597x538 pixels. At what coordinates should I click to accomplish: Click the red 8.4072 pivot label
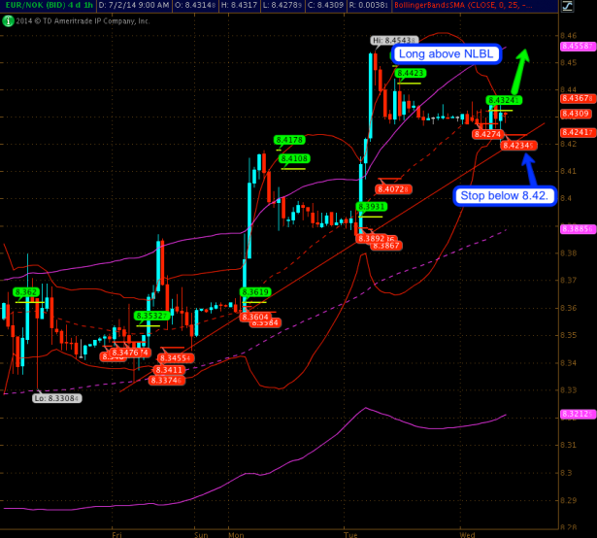tap(393, 188)
